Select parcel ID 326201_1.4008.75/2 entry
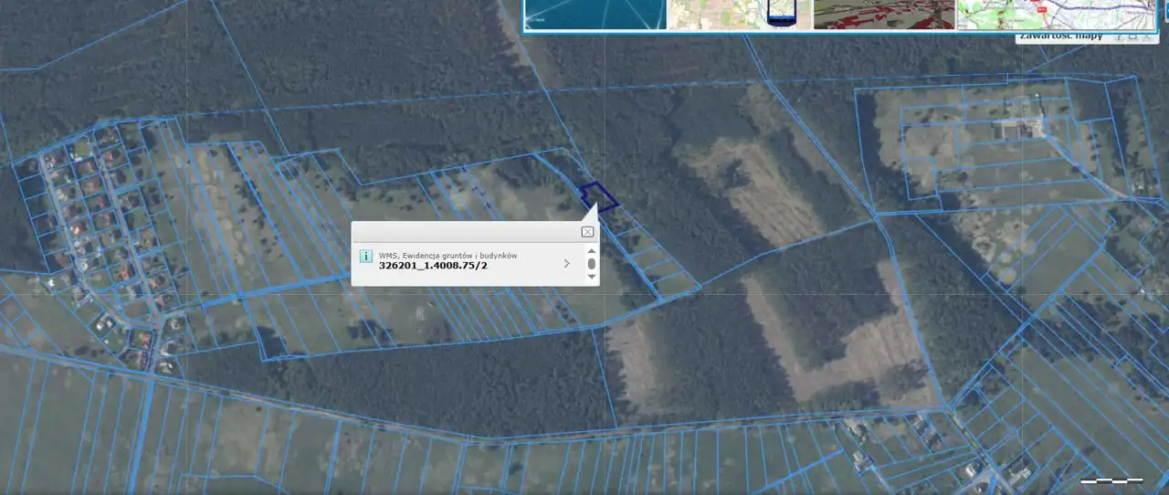1169x495 pixels. click(433, 266)
